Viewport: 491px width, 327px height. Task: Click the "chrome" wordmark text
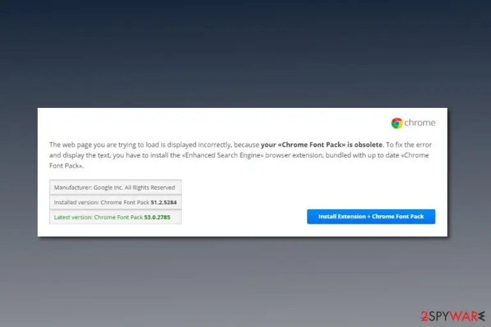(419, 123)
